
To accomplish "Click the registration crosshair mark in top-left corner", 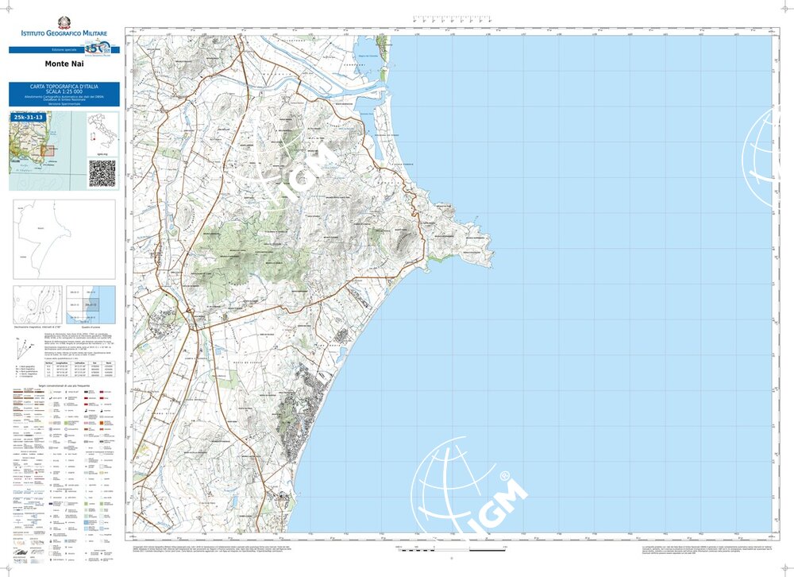I will coord(10,10).
